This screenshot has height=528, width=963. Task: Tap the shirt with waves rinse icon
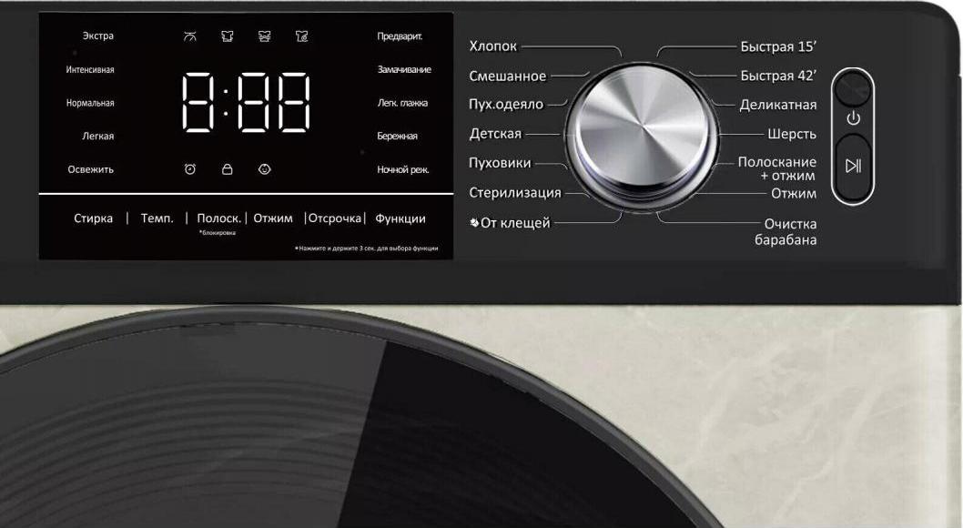pos(265,36)
